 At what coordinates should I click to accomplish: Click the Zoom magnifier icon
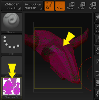pyautogui.click(x=97, y=29)
